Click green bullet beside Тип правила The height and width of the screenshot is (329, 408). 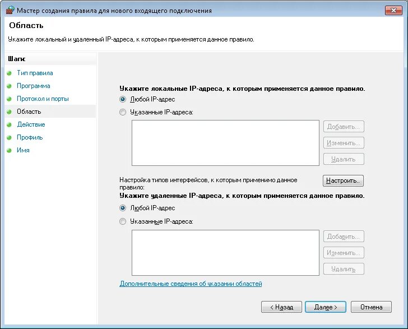click(x=9, y=73)
